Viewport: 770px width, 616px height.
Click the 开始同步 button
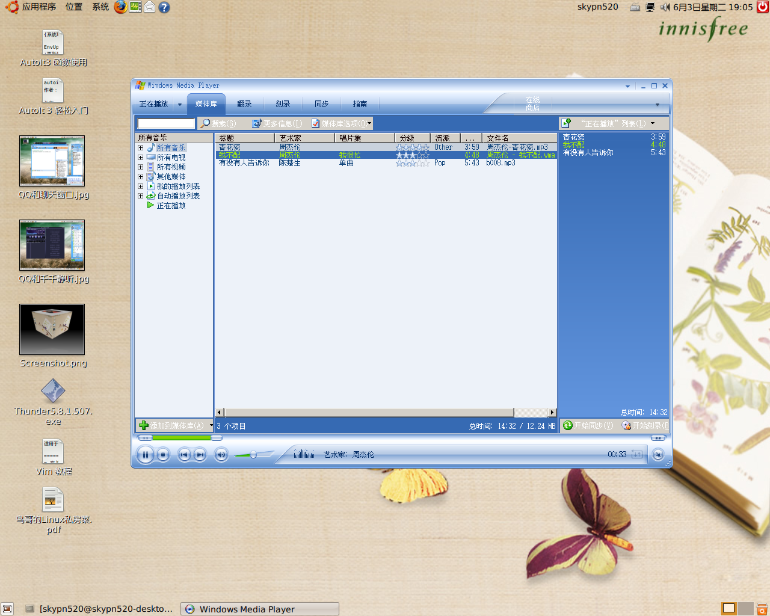pos(588,425)
